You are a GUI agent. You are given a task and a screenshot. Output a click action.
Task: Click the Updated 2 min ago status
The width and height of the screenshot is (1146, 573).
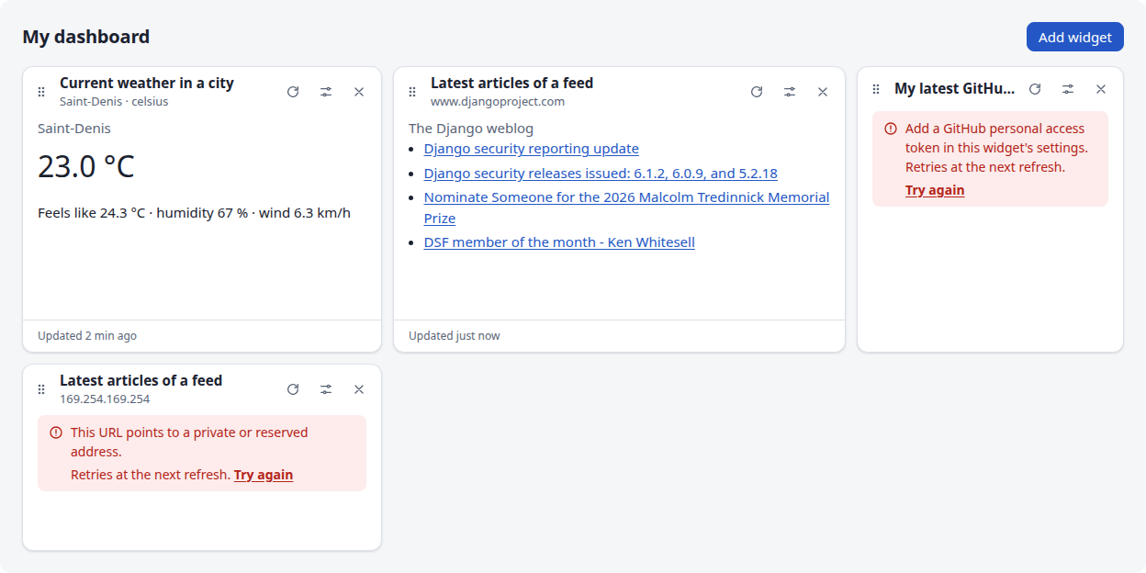pyautogui.click(x=87, y=336)
